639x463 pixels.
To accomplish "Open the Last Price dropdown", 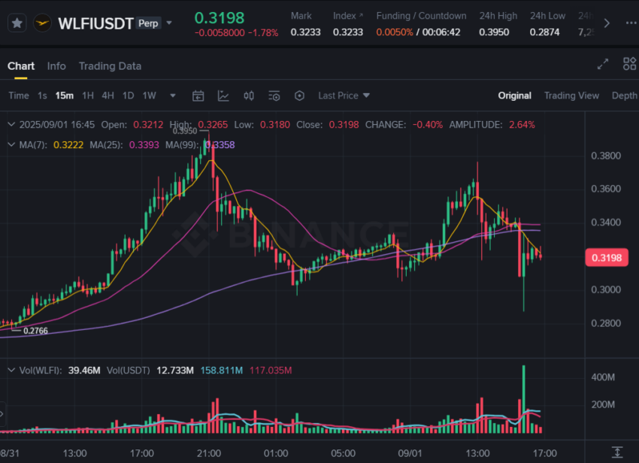I will [344, 95].
